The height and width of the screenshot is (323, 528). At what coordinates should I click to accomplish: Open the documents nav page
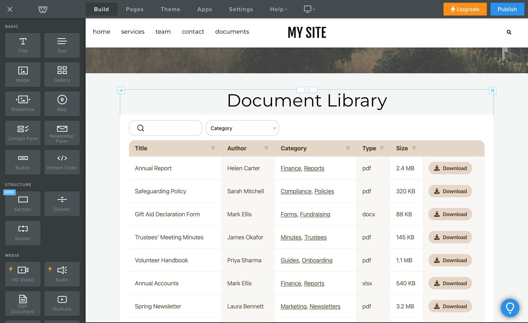[x=232, y=31]
